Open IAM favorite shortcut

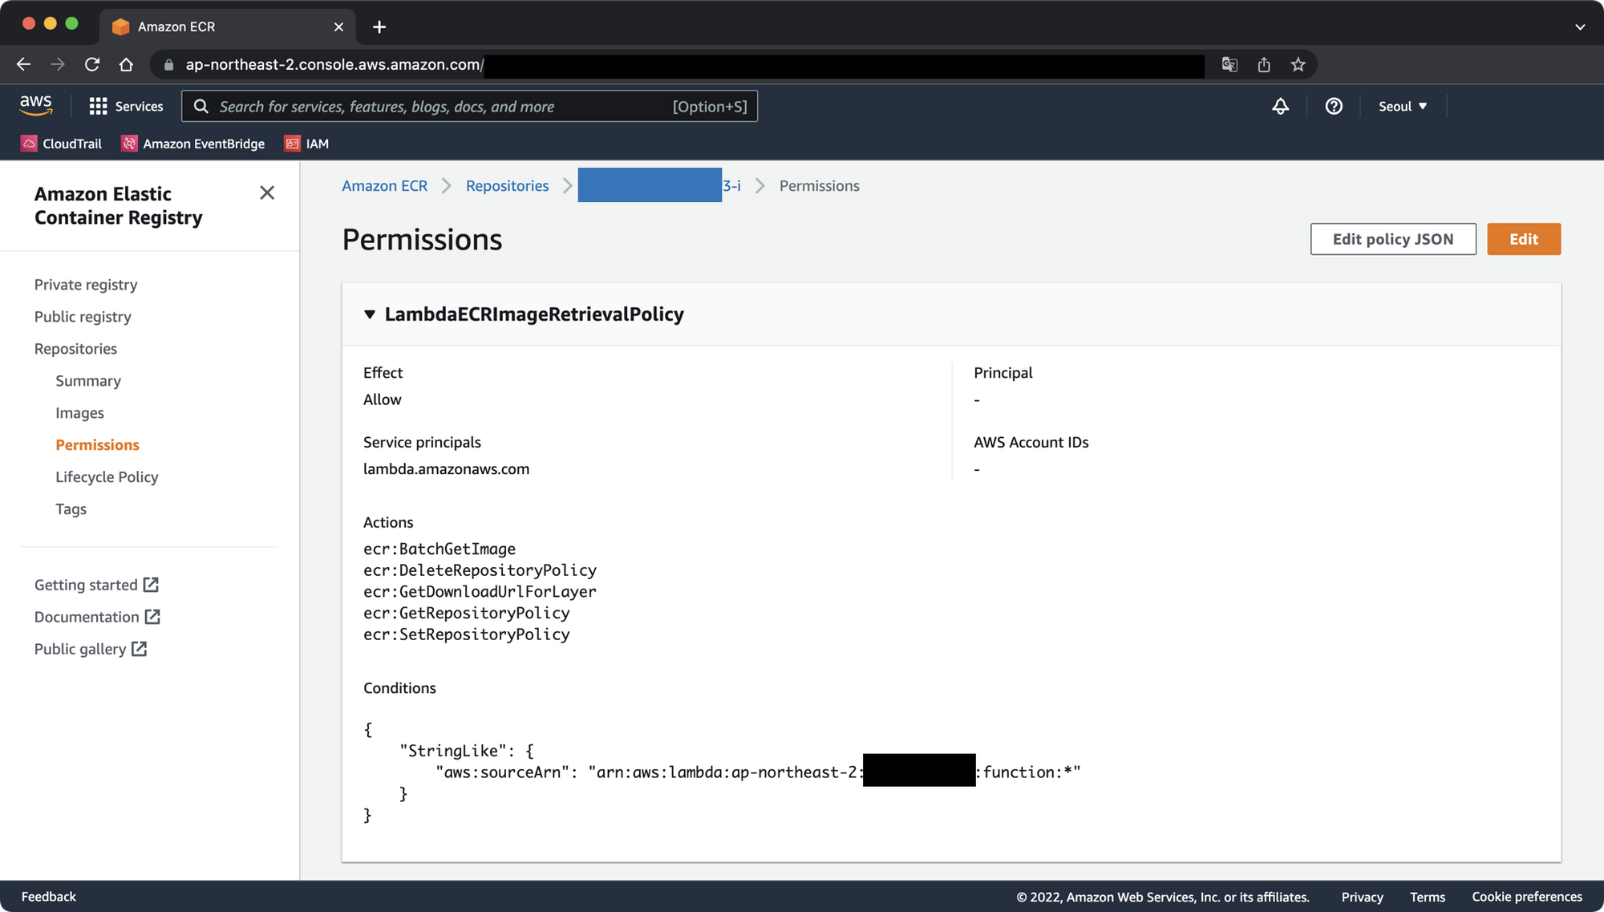pos(307,144)
